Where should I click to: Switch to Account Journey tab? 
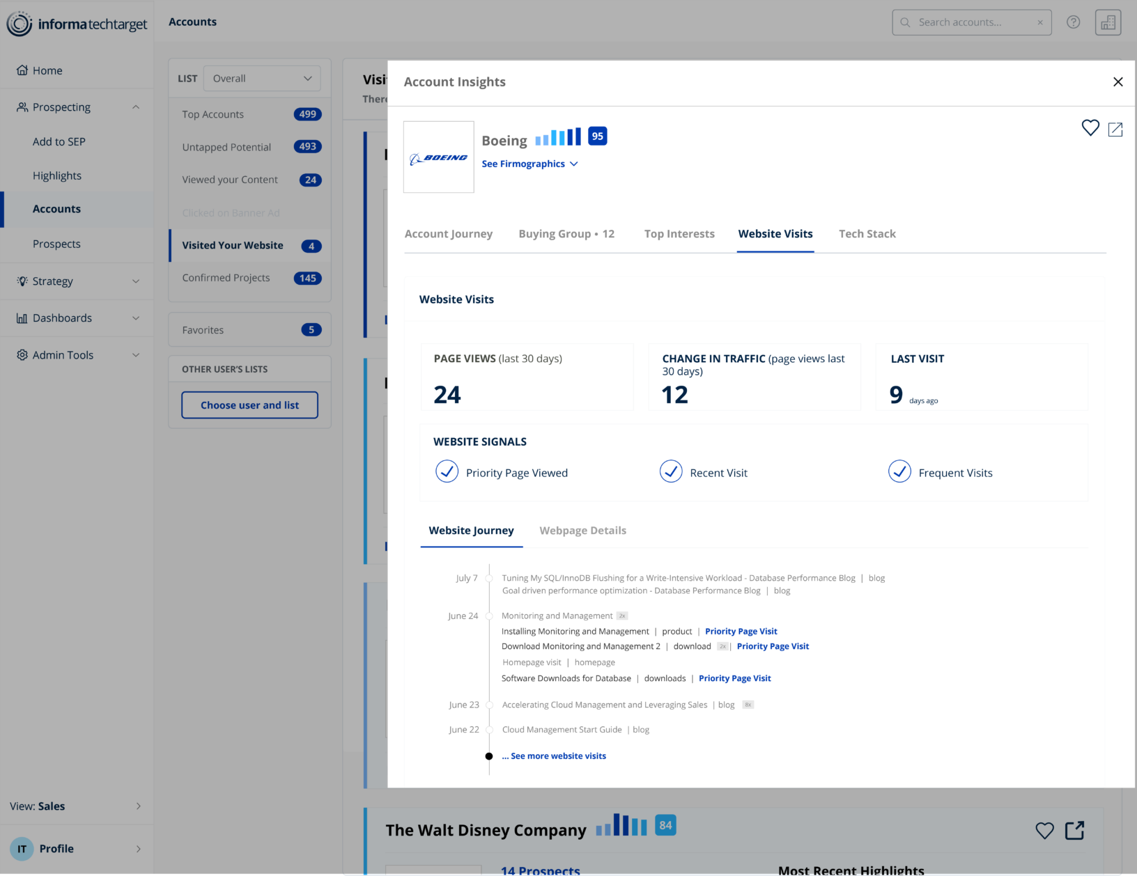(x=449, y=234)
